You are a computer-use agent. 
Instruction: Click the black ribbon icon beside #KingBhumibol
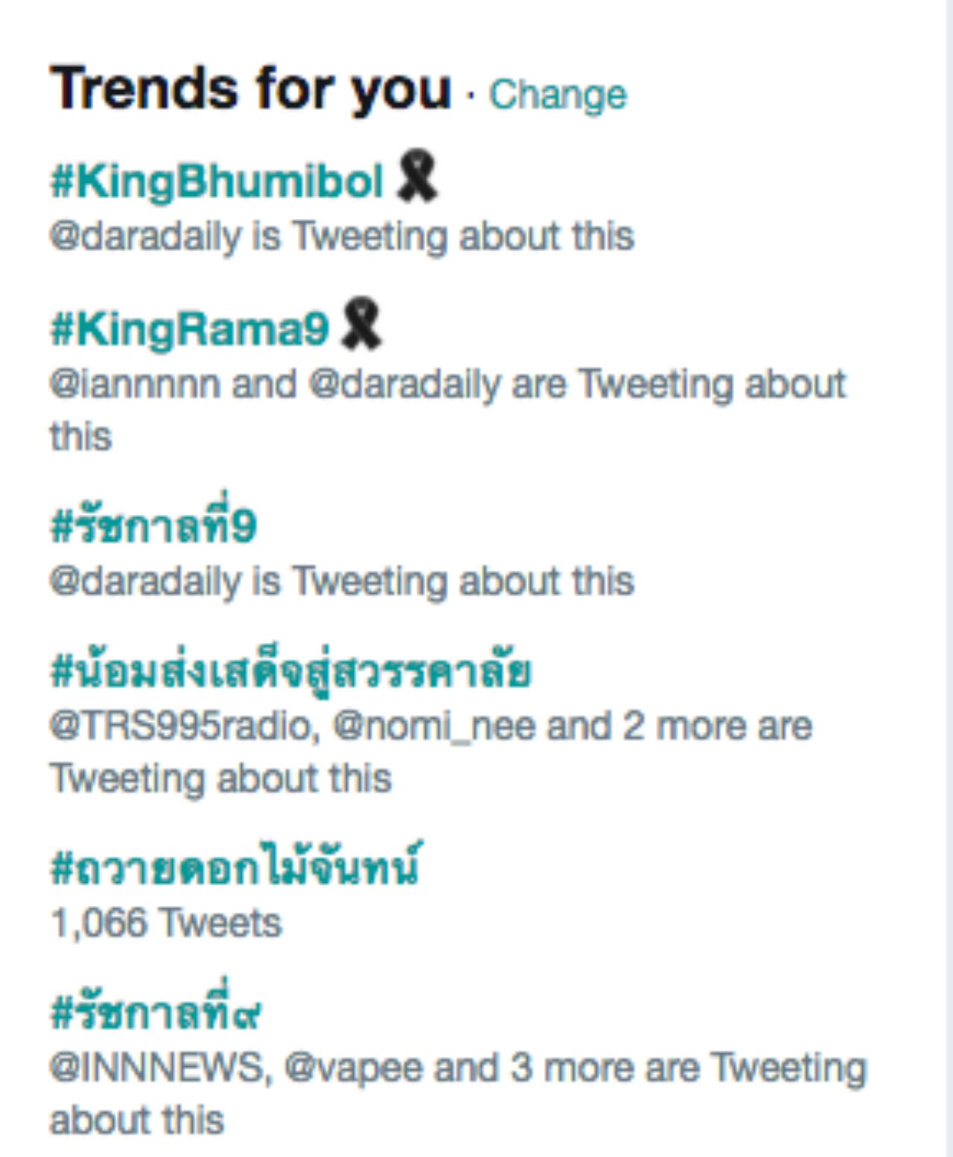click(x=417, y=176)
